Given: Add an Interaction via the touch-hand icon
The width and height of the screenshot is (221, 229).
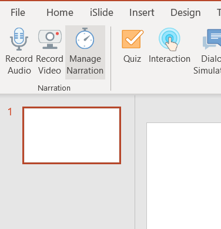Looking at the screenshot, I should click(169, 39).
